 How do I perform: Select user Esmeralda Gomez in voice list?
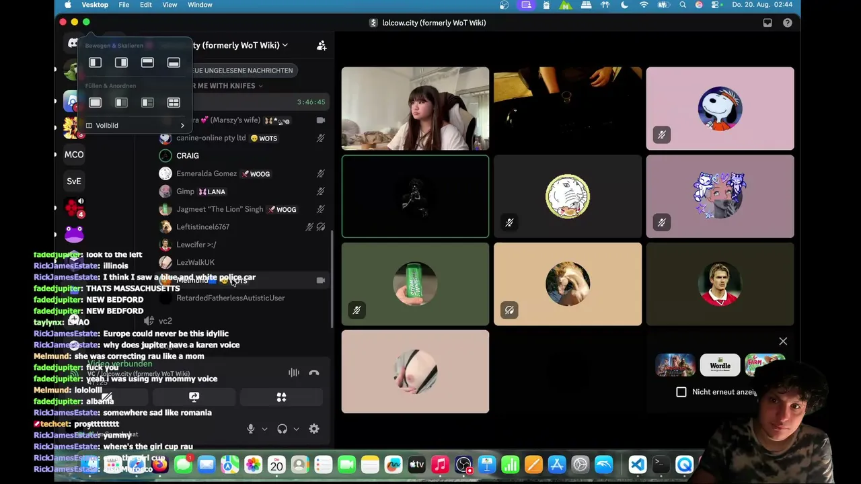244,173
